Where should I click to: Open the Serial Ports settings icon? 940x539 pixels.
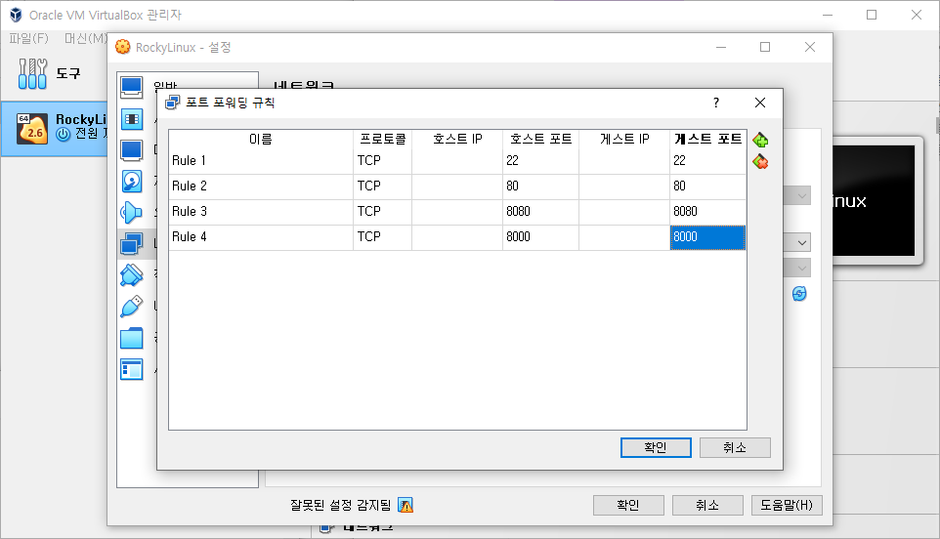pyautogui.click(x=131, y=275)
